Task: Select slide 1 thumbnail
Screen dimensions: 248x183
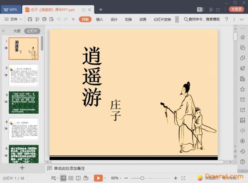Action: click(23, 48)
